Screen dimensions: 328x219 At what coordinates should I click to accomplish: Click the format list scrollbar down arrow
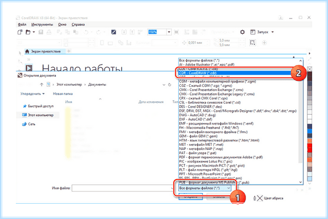click(300, 182)
